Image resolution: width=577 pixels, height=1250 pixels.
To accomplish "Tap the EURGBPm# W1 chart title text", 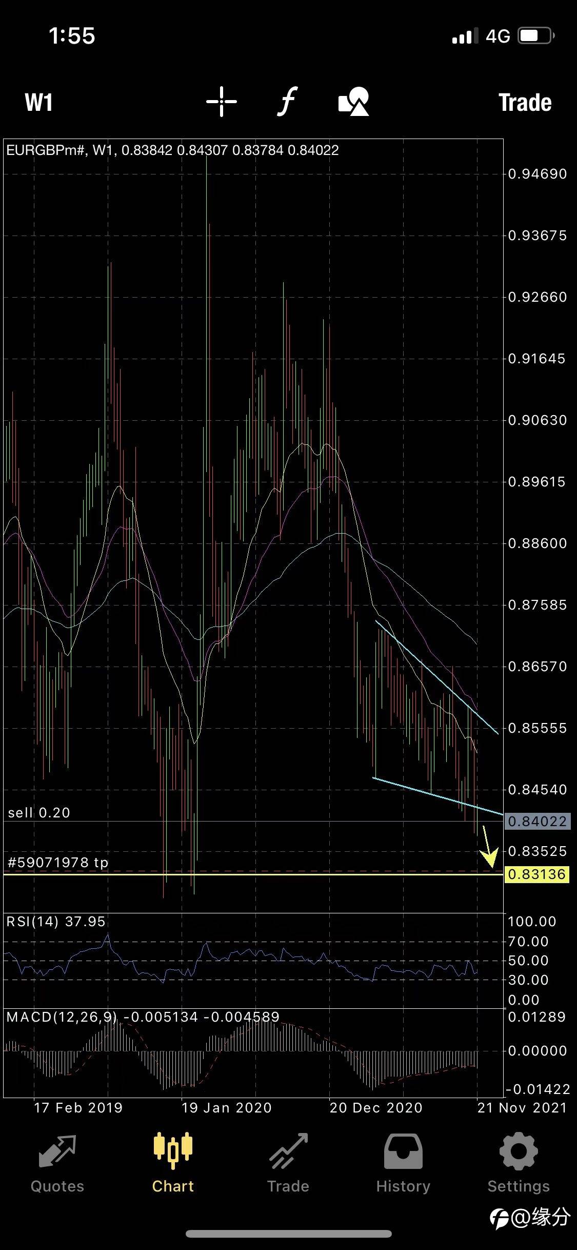I will [x=172, y=150].
